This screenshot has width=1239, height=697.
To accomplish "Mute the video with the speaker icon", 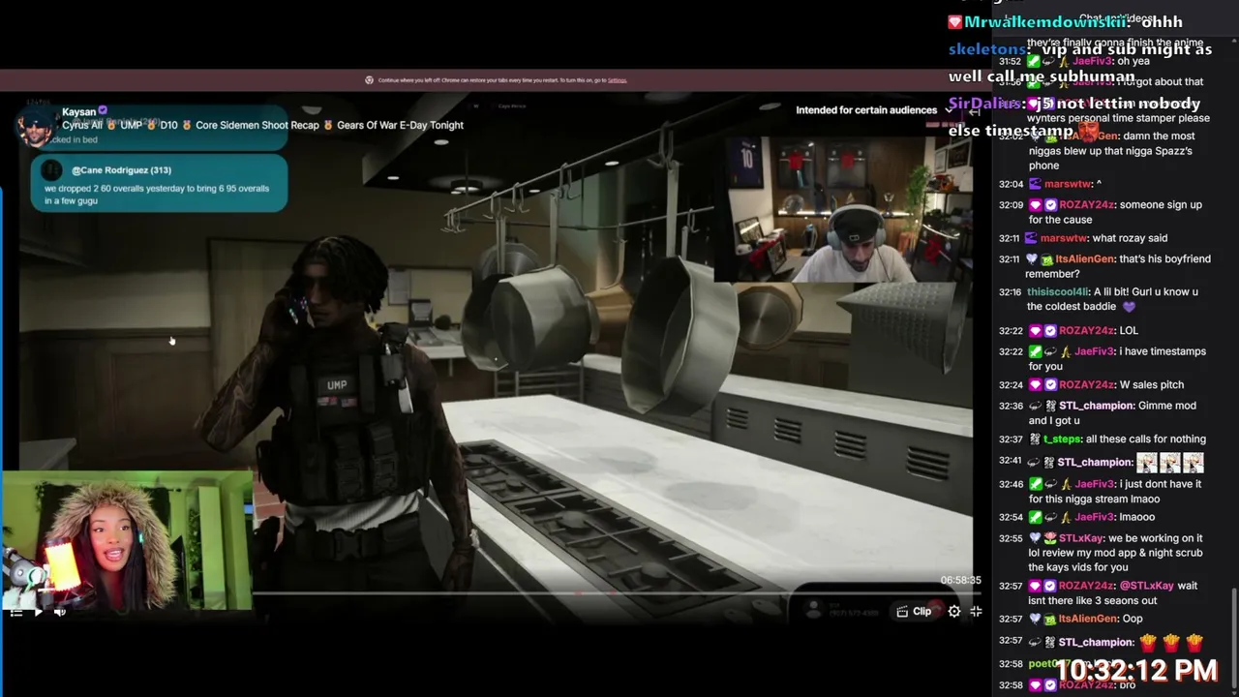I will point(60,611).
